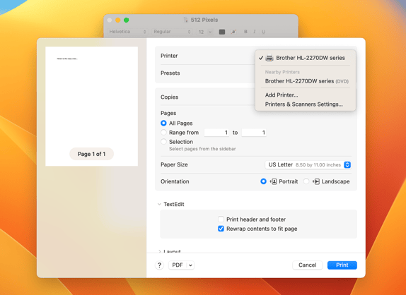Uncheck Rewrap contents to fit page
The image size is (406, 295).
[x=221, y=229]
